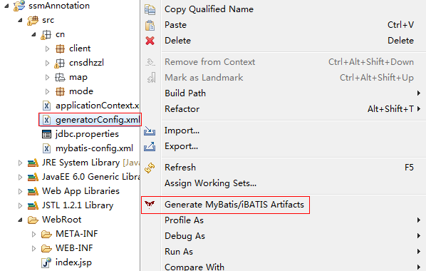Click the mode package icon

point(60,92)
